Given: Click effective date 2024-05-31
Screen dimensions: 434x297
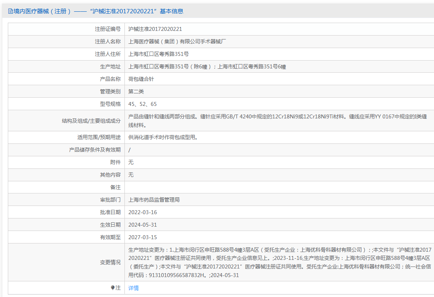Looking at the screenshot, I should tap(142, 225).
